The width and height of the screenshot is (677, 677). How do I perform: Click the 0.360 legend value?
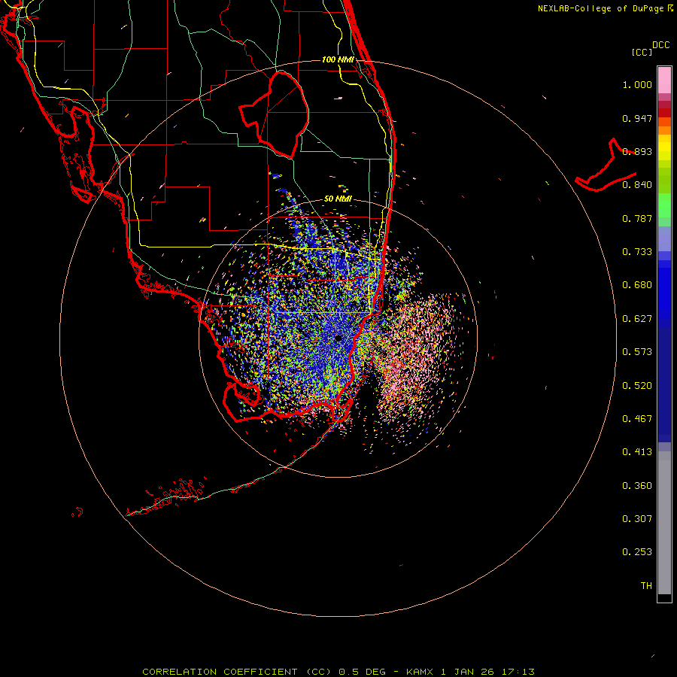pos(637,486)
